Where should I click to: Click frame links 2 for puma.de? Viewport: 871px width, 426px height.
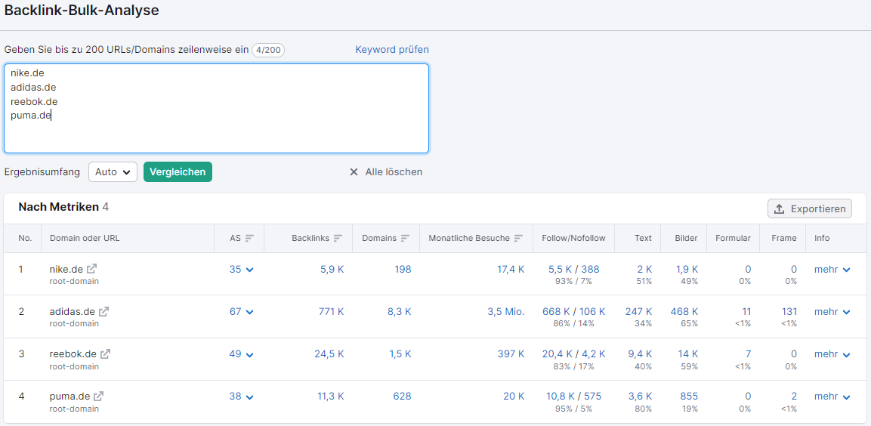[795, 397]
